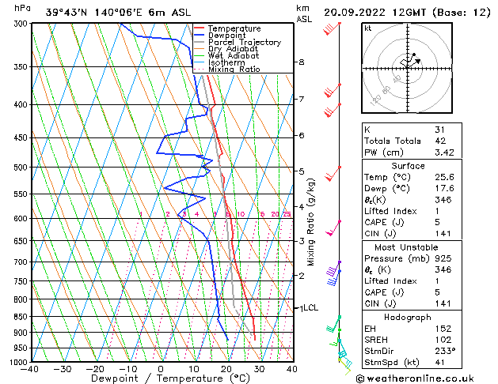498x384 pixels.
Task: Click the '500' pressure axis label
Action: [x=21, y=168]
